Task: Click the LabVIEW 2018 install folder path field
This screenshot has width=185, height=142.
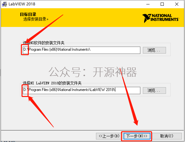Action: tap(81, 90)
